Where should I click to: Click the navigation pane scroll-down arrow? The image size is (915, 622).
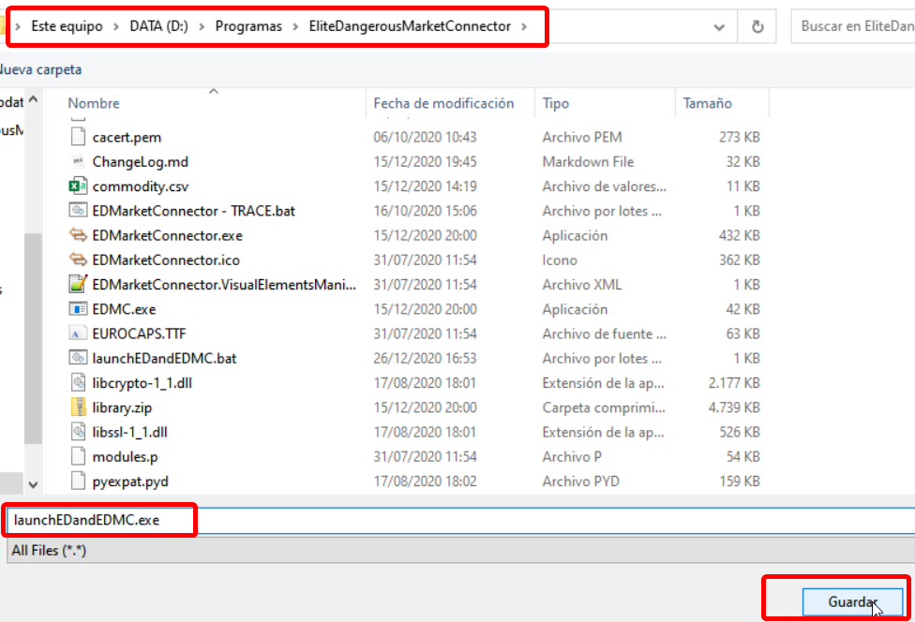[x=33, y=484]
